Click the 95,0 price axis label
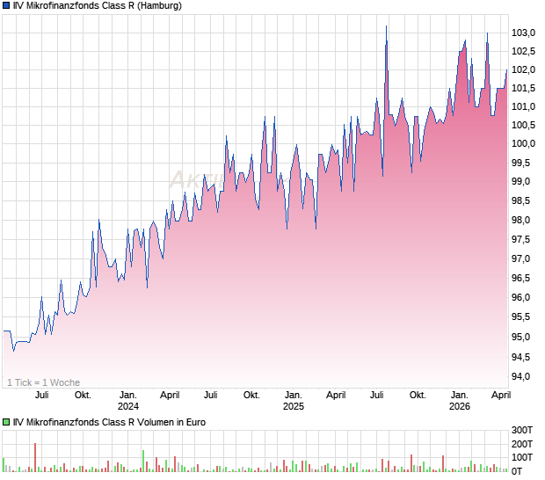Screen dimensions: 545x480 (x=524, y=338)
